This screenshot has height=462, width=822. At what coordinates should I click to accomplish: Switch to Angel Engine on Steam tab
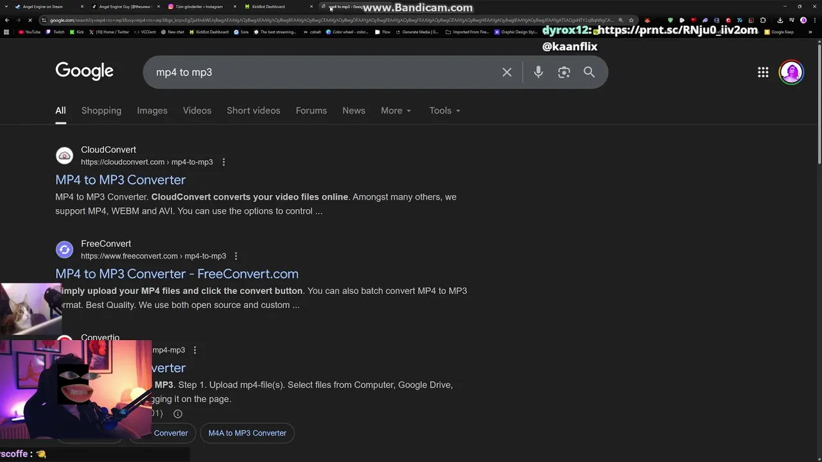click(48, 6)
